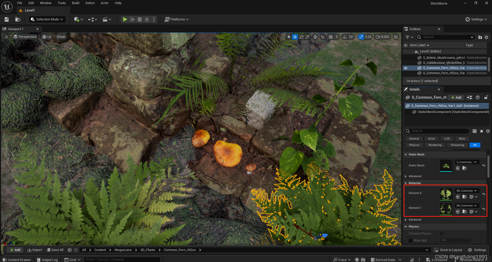This screenshot has height=262, width=492.
Task: Toggle surface snapping icon
Action: (x=323, y=37)
